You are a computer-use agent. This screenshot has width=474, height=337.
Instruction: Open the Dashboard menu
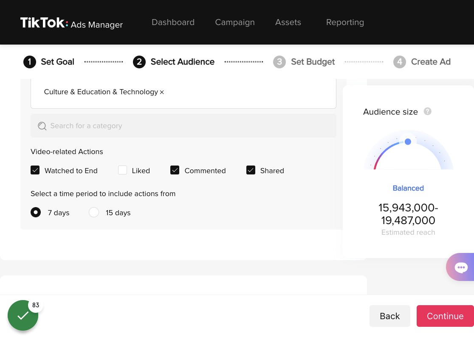tap(173, 22)
